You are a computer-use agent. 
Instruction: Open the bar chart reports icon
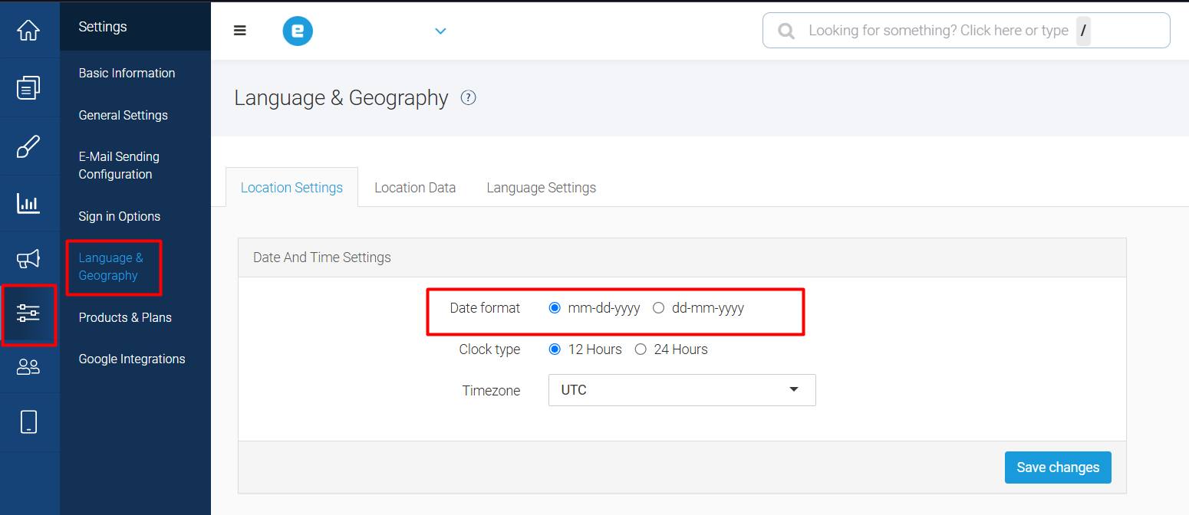tap(28, 203)
